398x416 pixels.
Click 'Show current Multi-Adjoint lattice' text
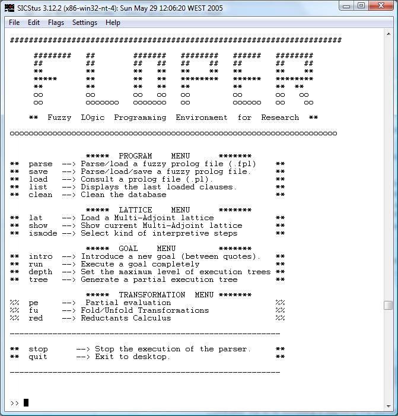[161, 226]
